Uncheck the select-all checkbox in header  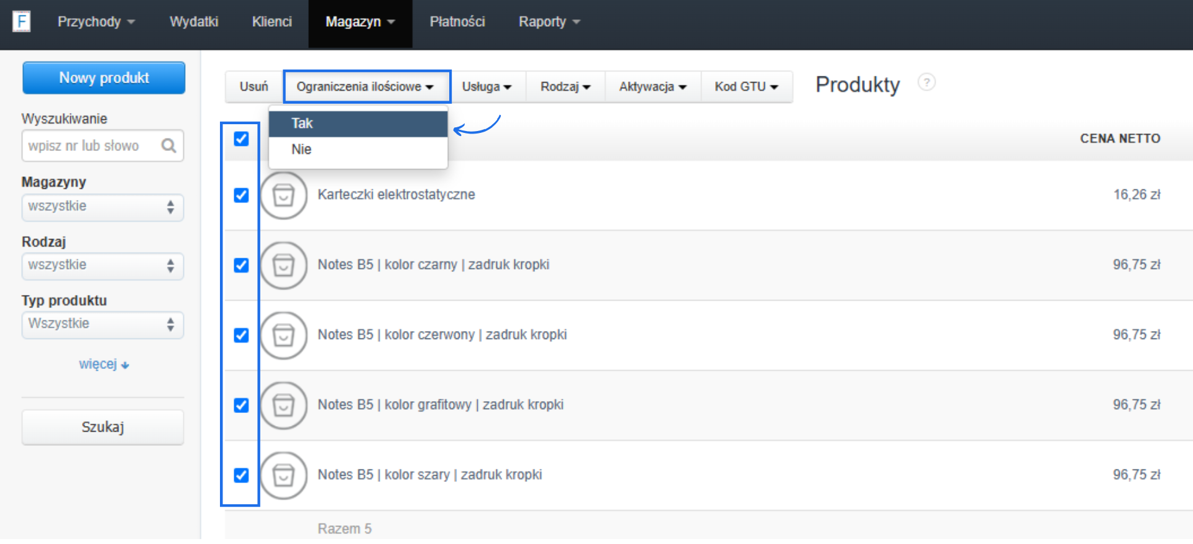click(241, 138)
